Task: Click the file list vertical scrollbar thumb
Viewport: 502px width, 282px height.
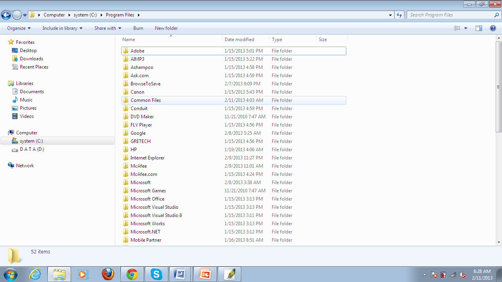Action: [x=499, y=86]
